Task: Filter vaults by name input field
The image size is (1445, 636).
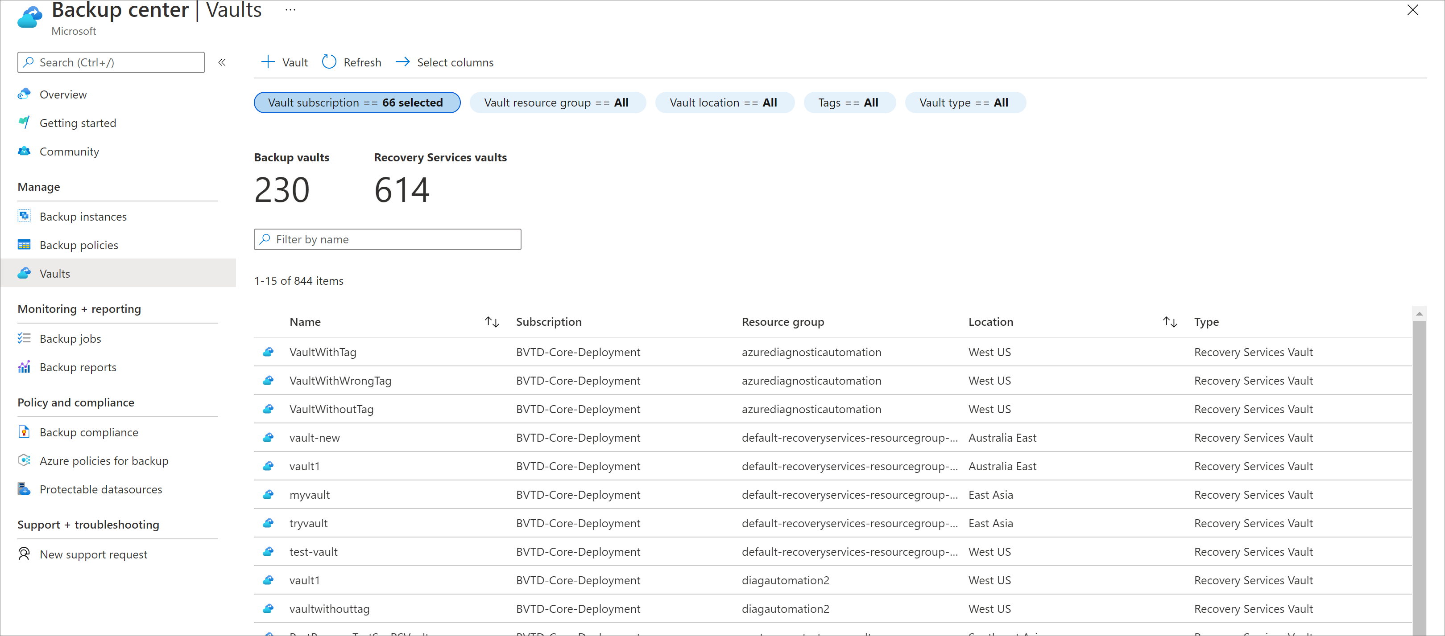Action: coord(387,238)
